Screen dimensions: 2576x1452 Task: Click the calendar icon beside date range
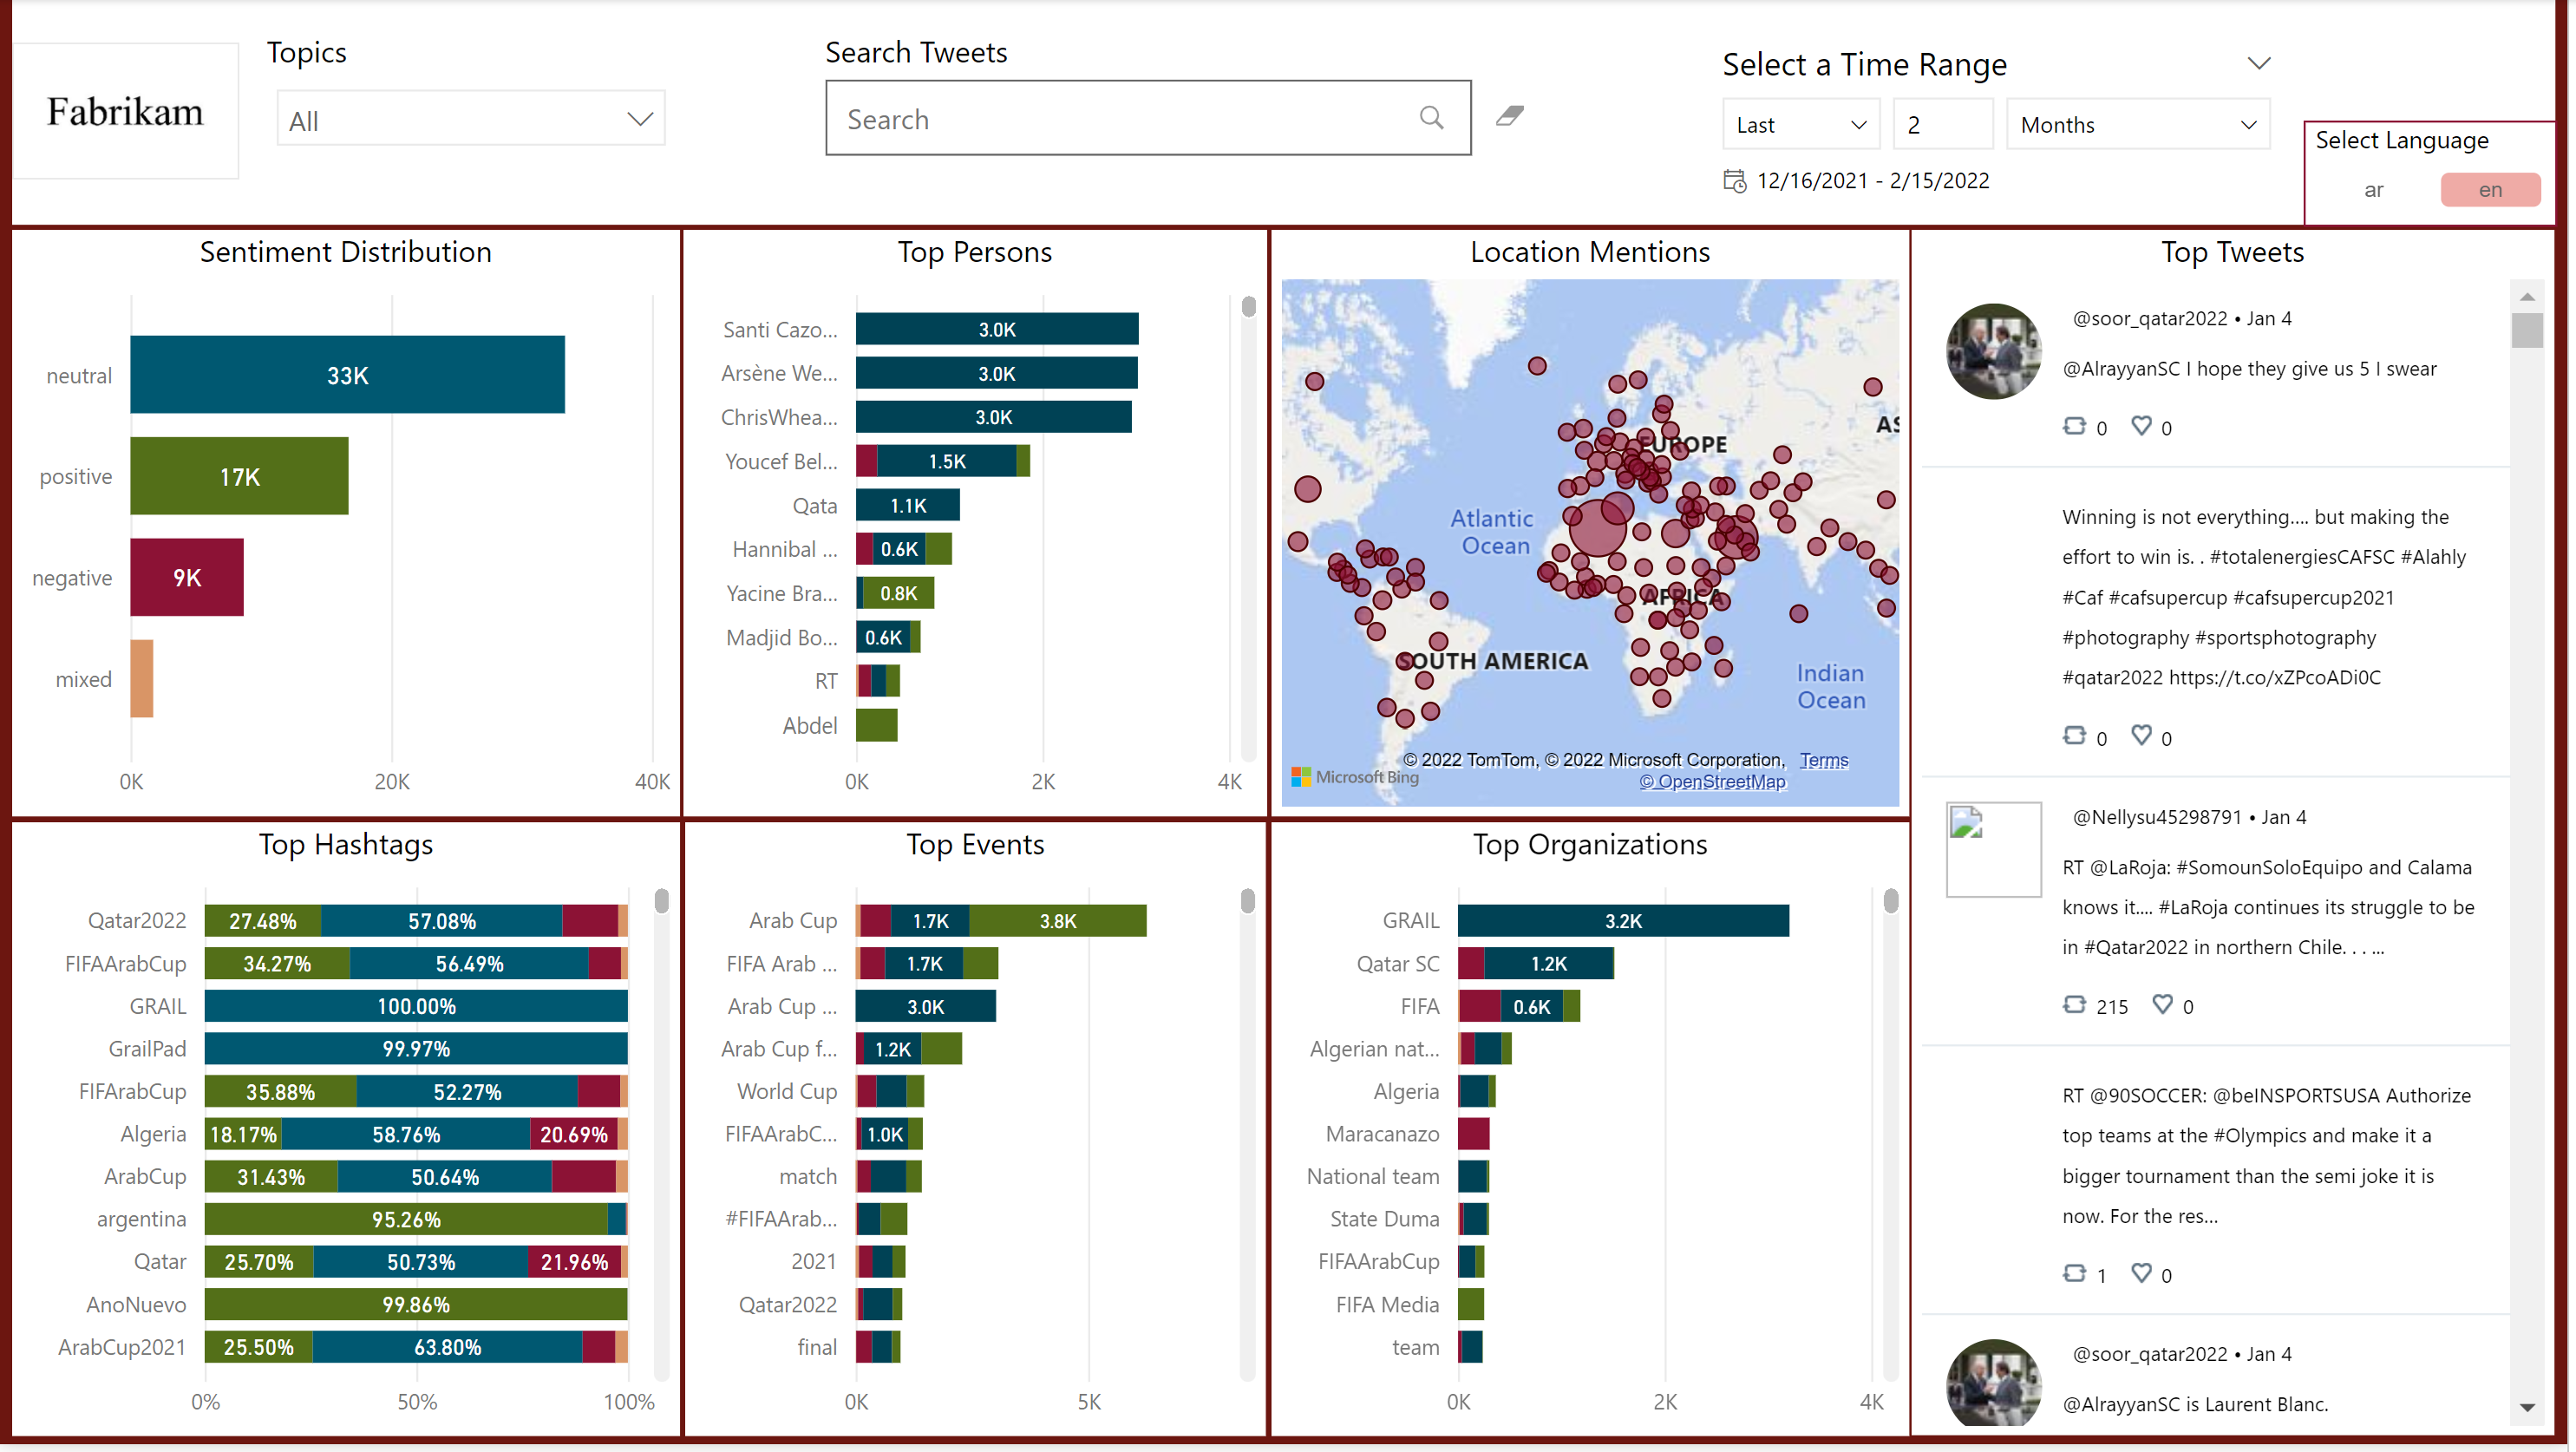click(x=1734, y=181)
